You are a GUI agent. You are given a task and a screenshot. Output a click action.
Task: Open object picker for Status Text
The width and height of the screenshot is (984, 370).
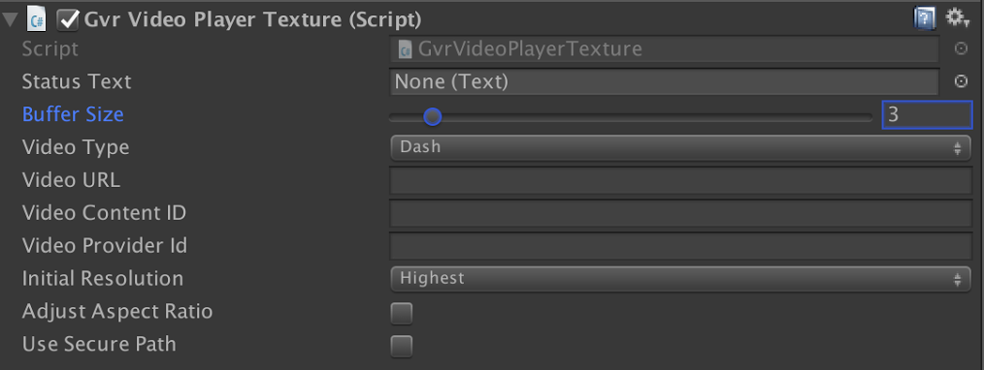pyautogui.click(x=961, y=81)
